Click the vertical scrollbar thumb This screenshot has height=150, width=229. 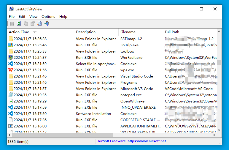tap(219, 62)
